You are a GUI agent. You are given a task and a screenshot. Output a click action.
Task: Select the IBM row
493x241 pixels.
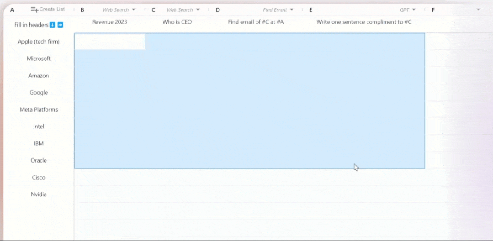click(x=39, y=143)
